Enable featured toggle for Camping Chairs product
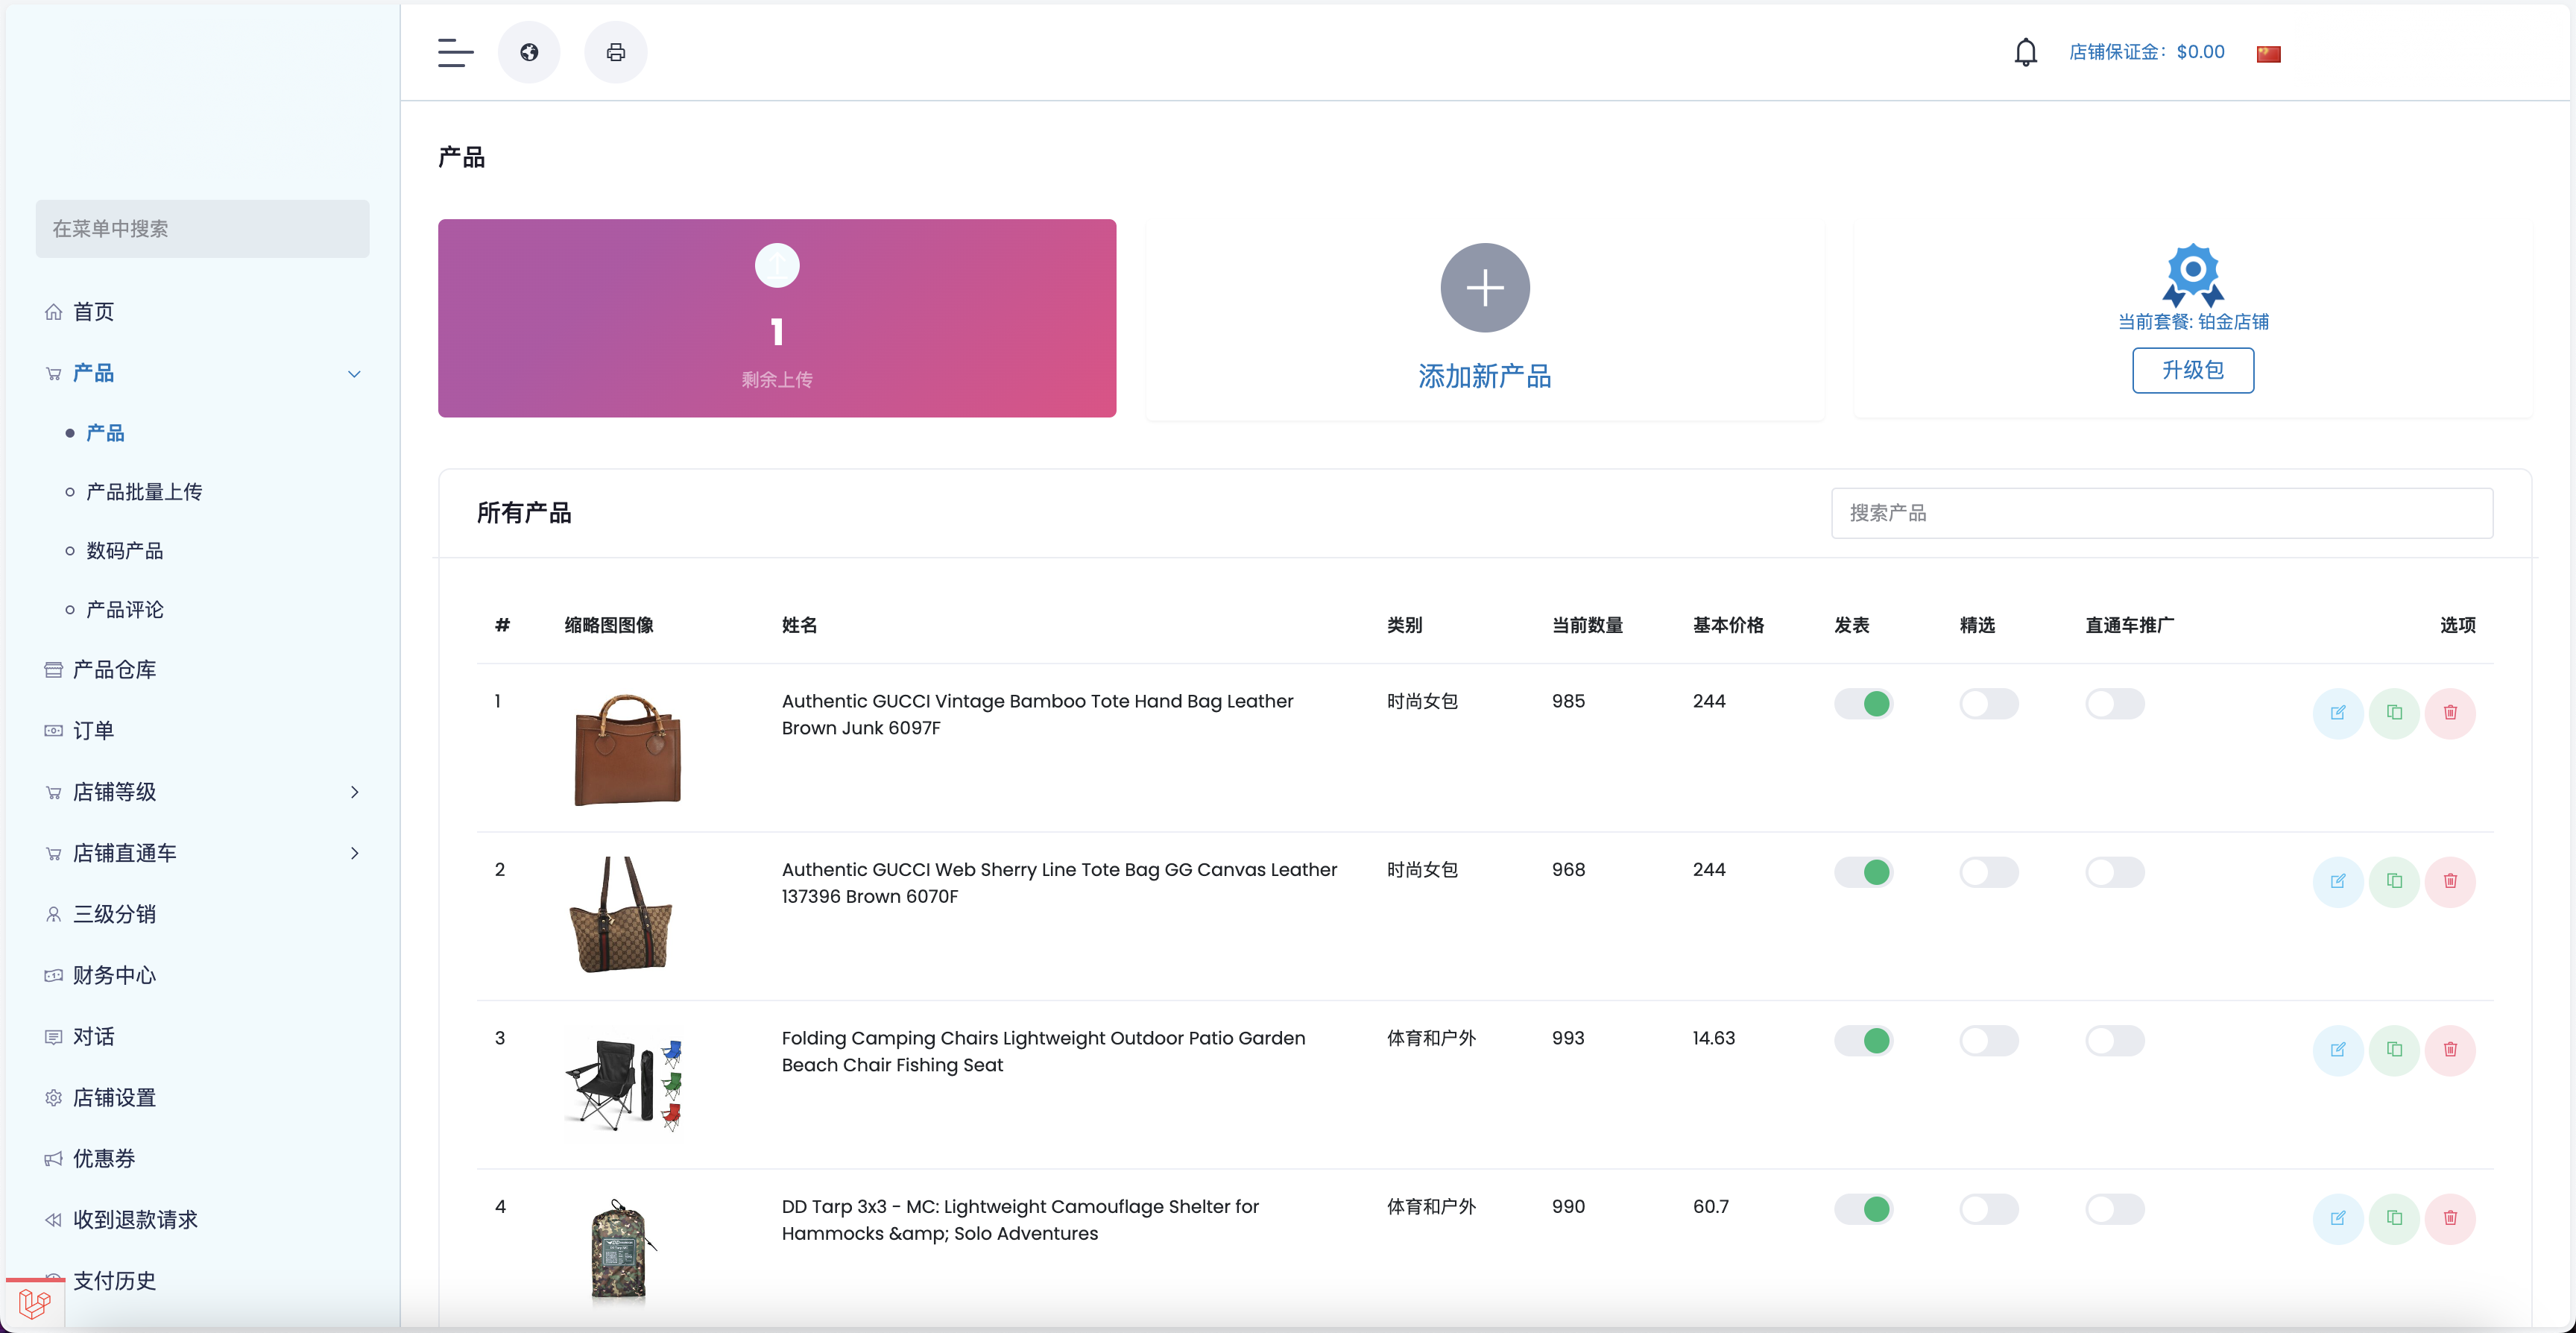 point(1988,1041)
